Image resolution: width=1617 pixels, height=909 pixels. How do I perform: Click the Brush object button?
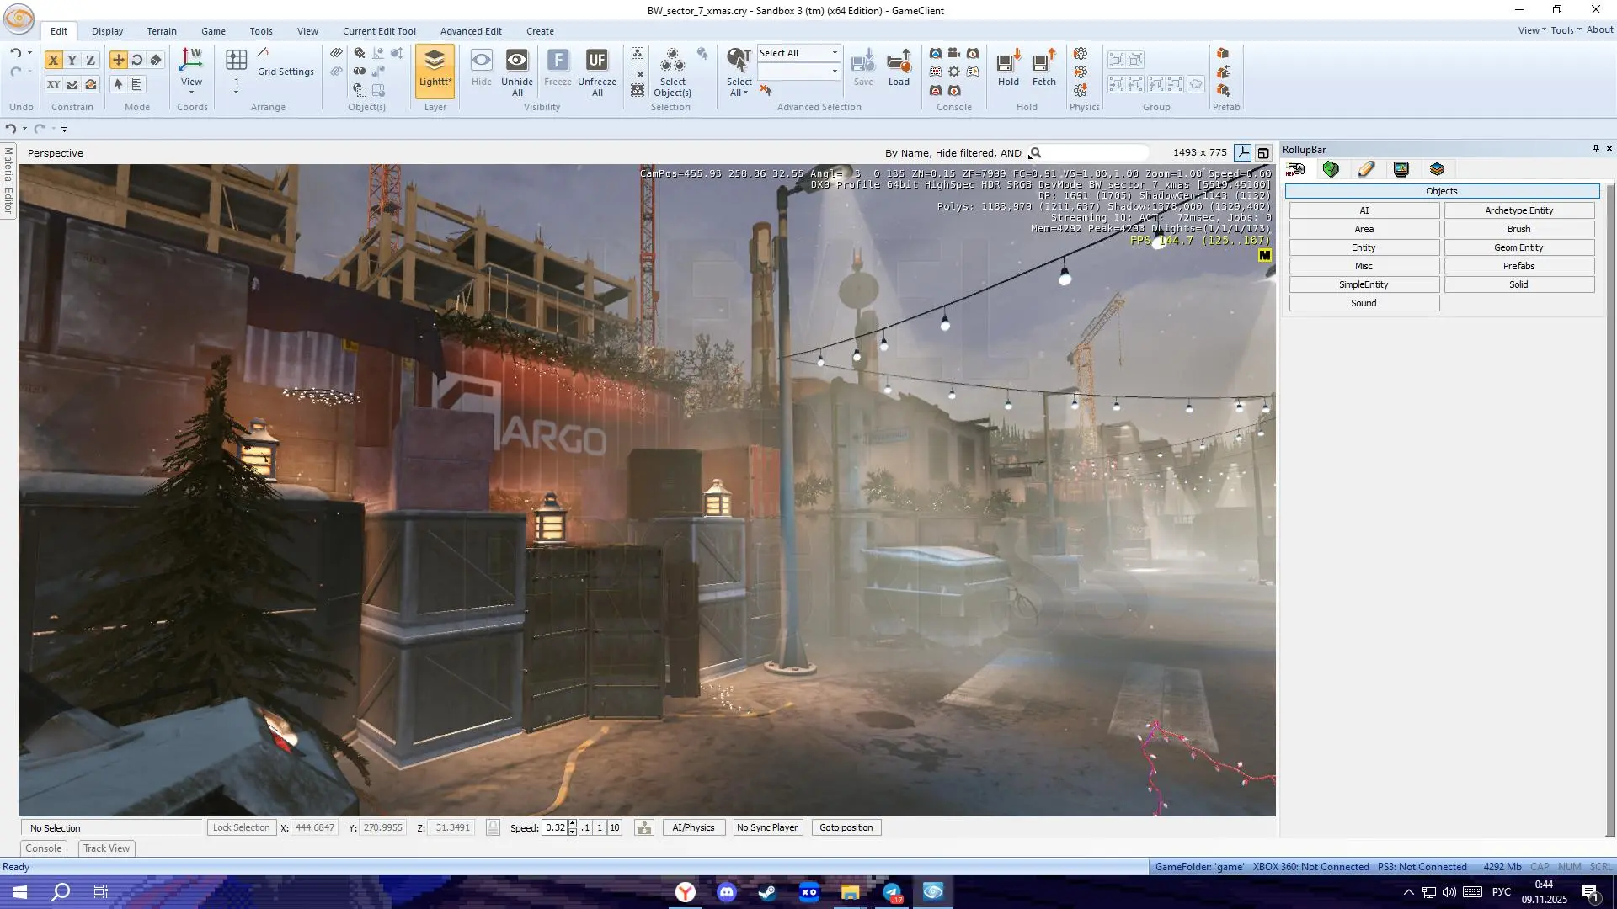(1518, 229)
